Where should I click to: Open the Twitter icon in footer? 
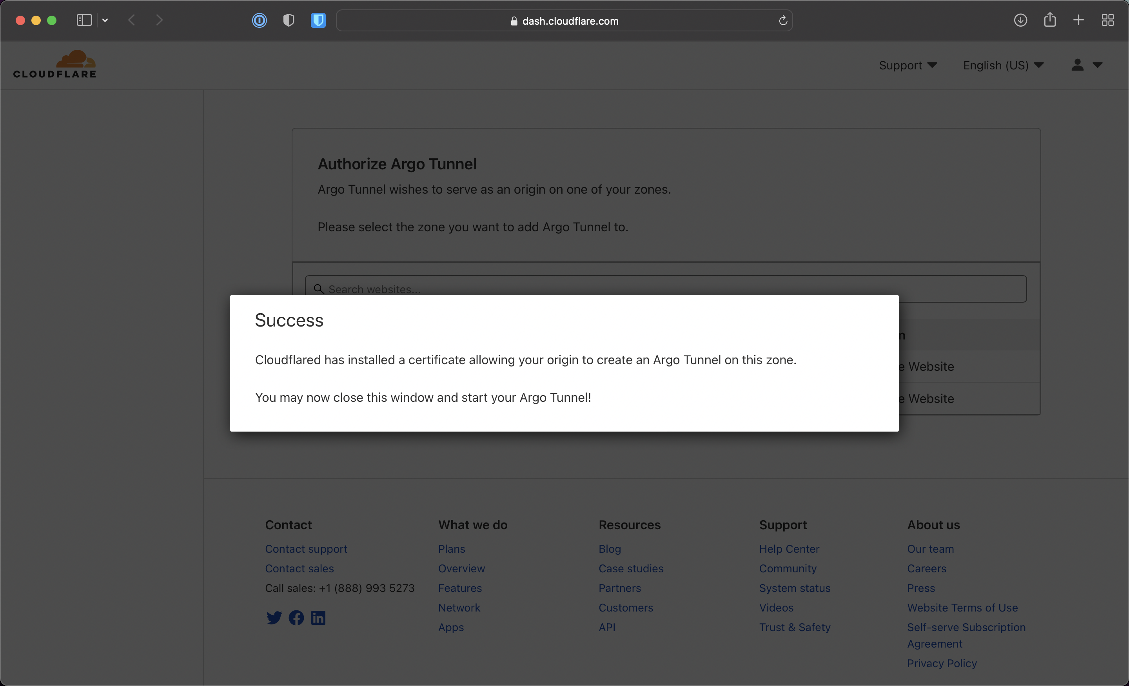274,618
